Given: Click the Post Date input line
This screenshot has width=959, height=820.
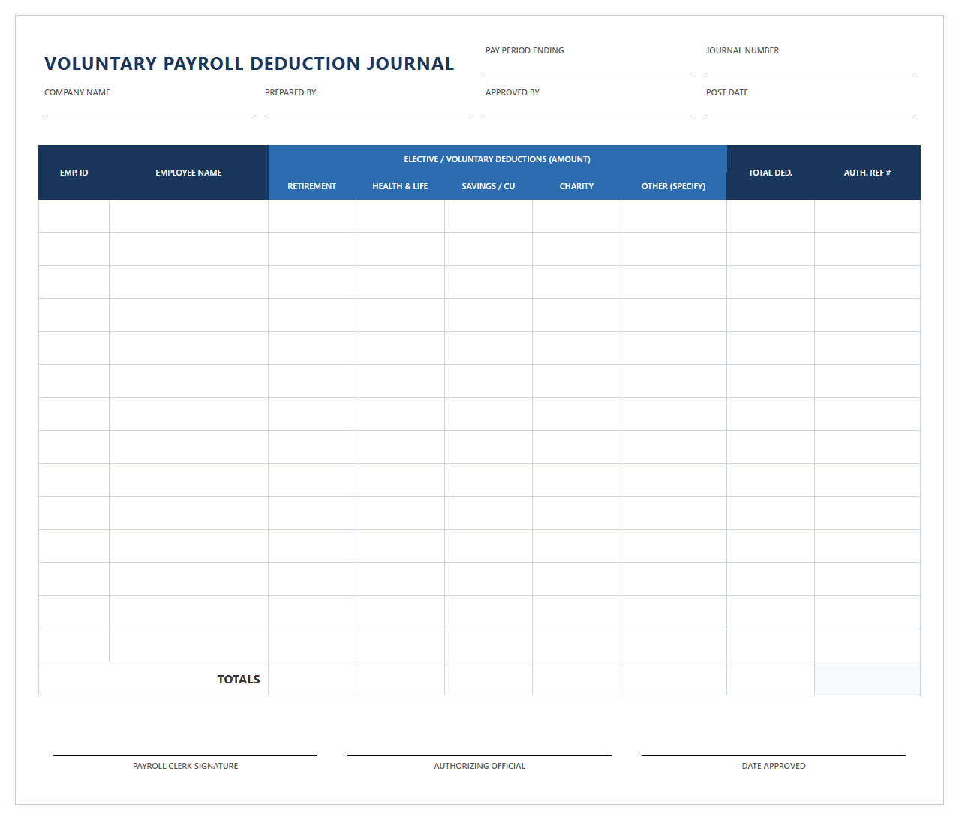Looking at the screenshot, I should coord(810,108).
